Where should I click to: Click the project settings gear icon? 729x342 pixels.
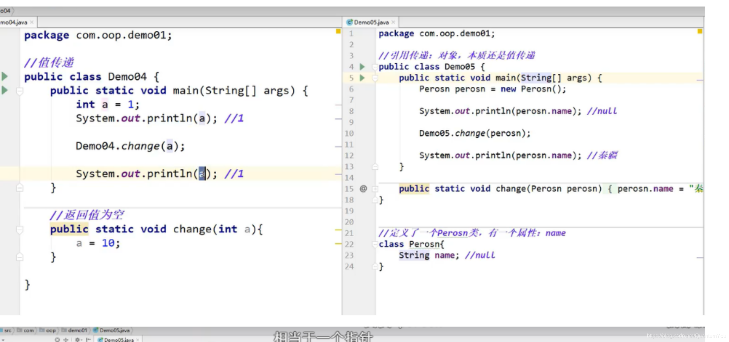pyautogui.click(x=77, y=339)
